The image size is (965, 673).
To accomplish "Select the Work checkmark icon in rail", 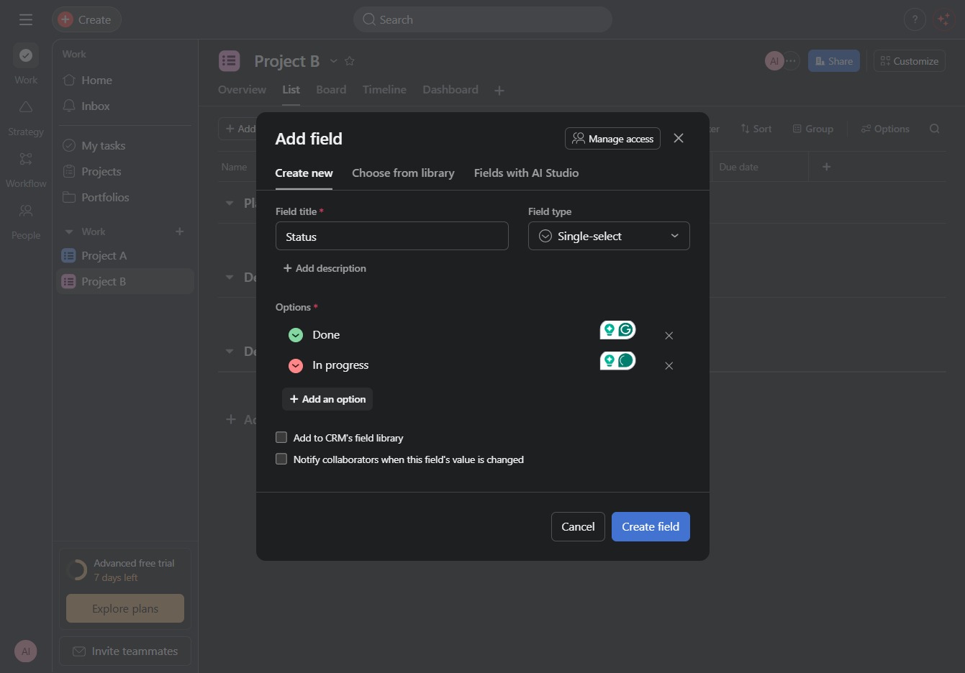I will coord(26,55).
